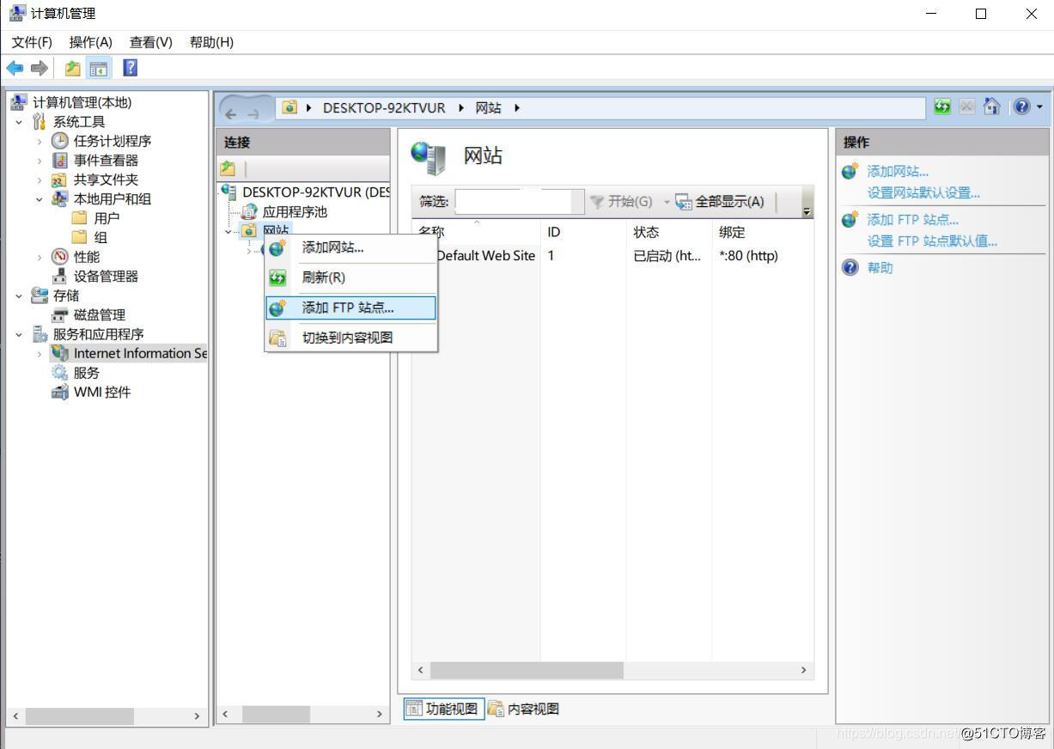Switch to 功能视图 tab
Viewport: 1054px width, 749px height.
coord(443,709)
